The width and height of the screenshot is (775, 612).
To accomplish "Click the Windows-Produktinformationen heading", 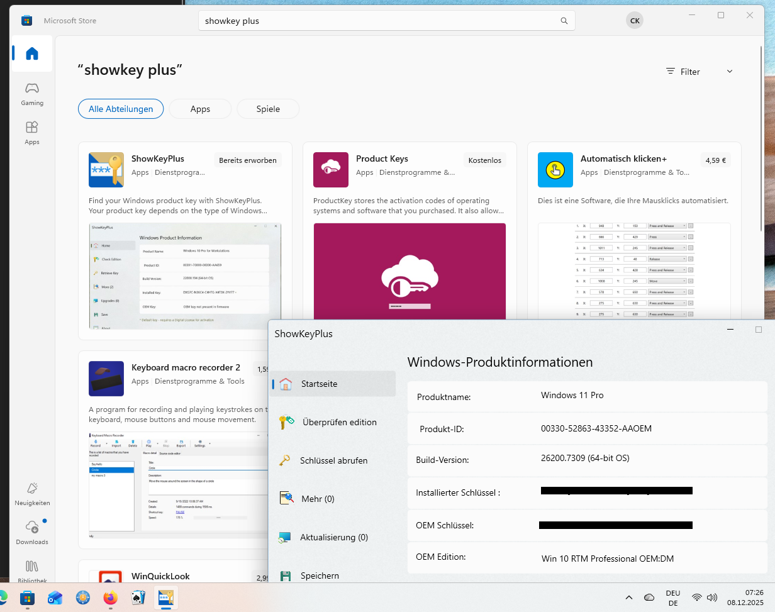I will pos(500,362).
